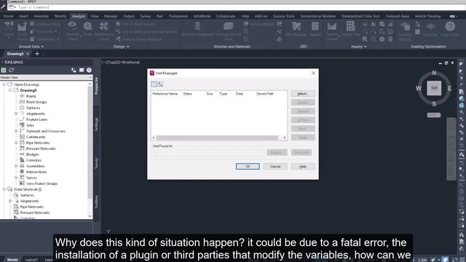
Task: Click the viewport label Top 2D Wireframe
Action: (x=121, y=63)
